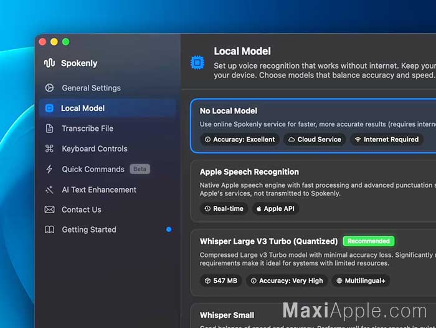The width and height of the screenshot is (436, 328).
Task: Click the Apple logo in Apple API tag
Action: click(258, 208)
